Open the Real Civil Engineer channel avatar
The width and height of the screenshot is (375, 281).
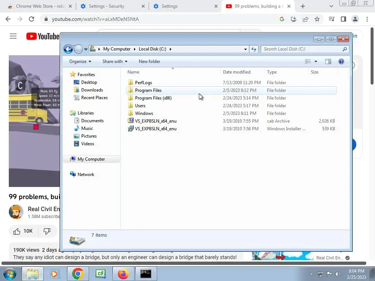(16, 212)
